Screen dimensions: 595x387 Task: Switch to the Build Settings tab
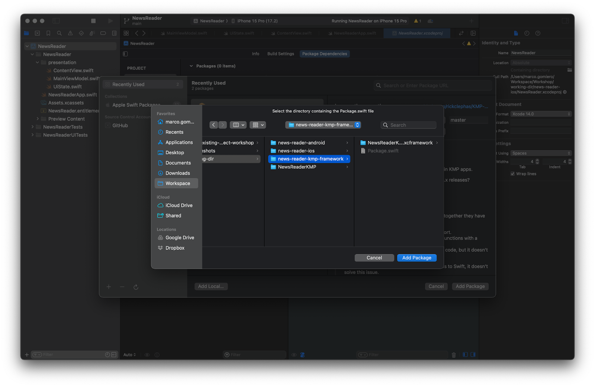(281, 54)
